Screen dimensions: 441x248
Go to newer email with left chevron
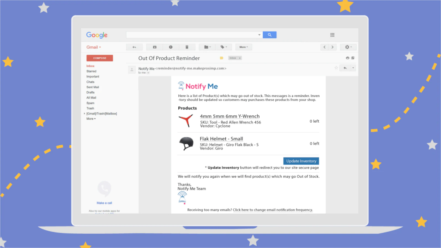point(324,47)
